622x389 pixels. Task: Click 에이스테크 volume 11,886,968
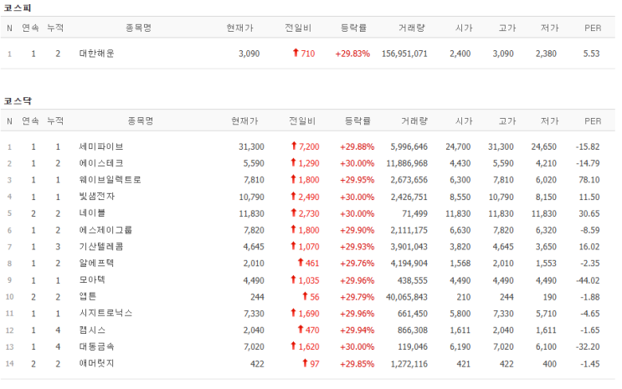pos(407,163)
